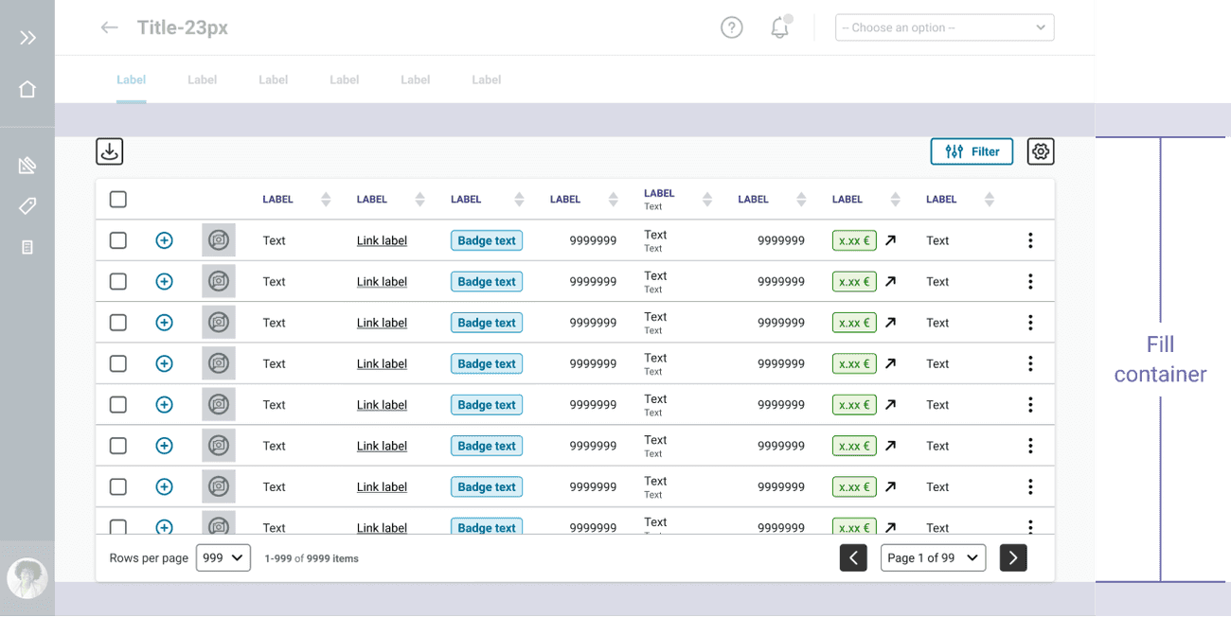Click the tag icon in the sidebar
The height and width of the screenshot is (617, 1231).
(x=27, y=205)
